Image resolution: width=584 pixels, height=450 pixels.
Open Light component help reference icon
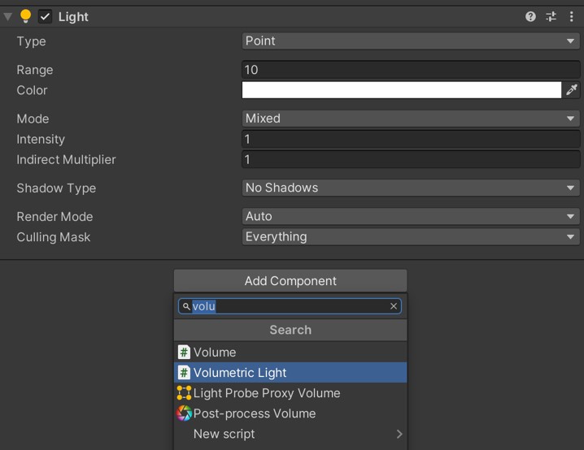[530, 16]
